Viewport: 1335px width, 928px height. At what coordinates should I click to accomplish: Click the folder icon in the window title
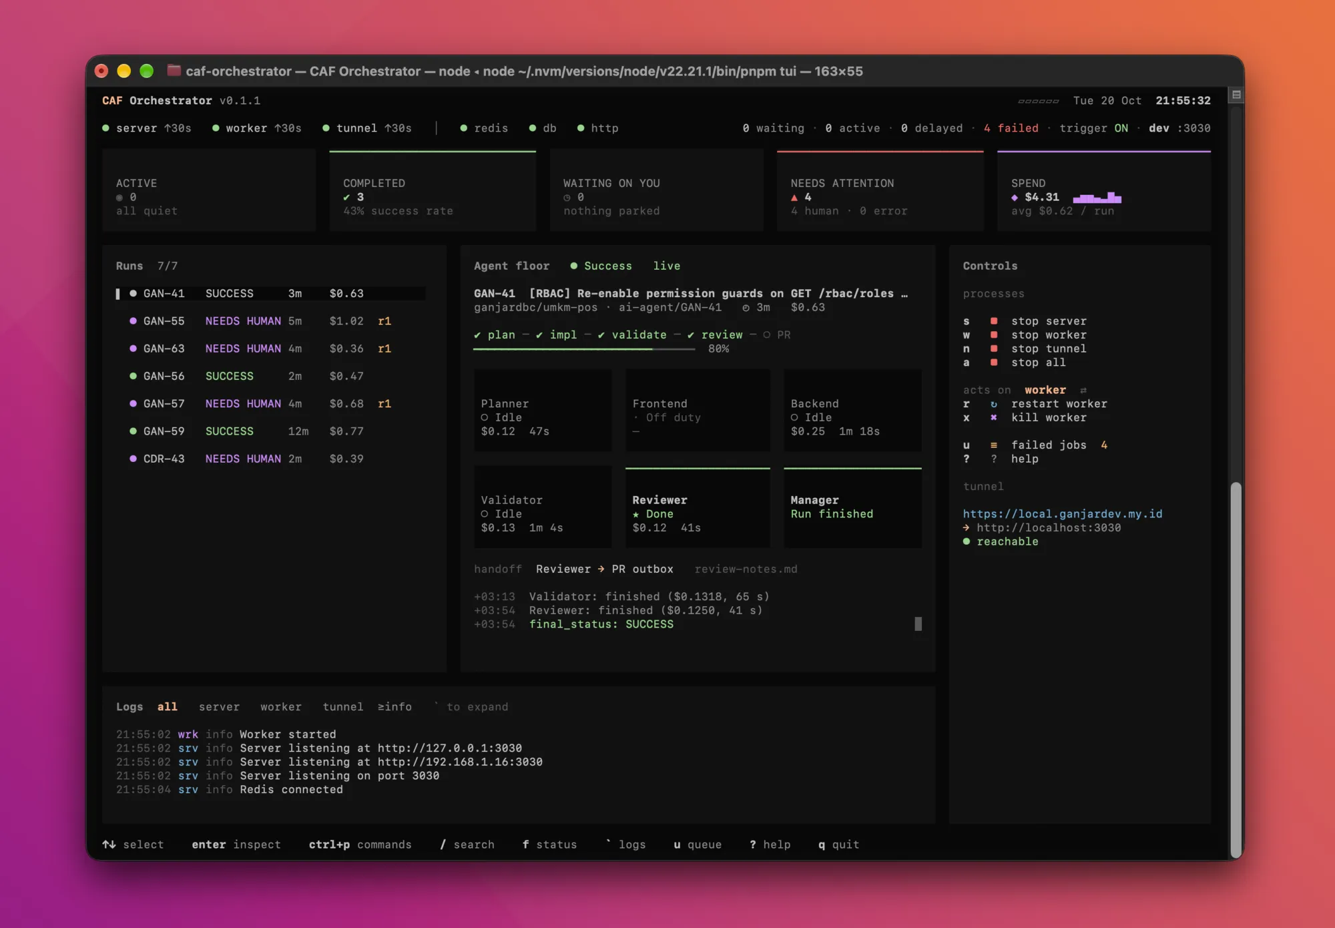tap(174, 70)
